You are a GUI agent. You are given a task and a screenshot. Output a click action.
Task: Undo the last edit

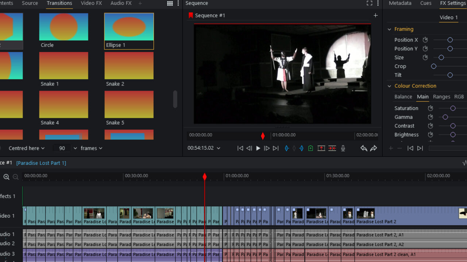364,148
